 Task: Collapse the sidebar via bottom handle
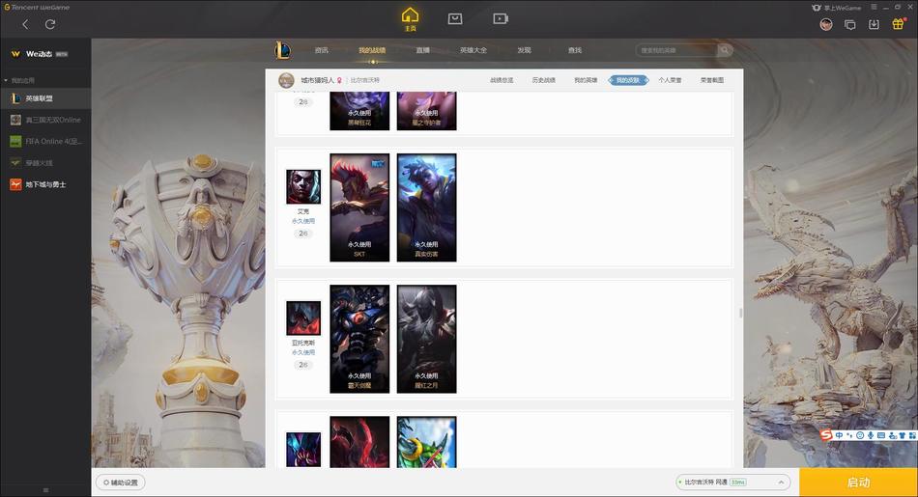pos(45,490)
